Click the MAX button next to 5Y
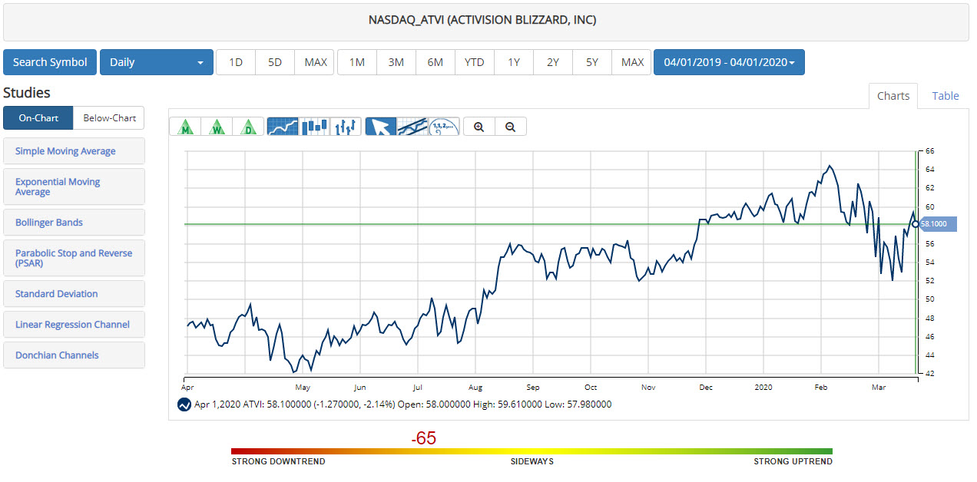The image size is (977, 482). pyautogui.click(x=632, y=62)
